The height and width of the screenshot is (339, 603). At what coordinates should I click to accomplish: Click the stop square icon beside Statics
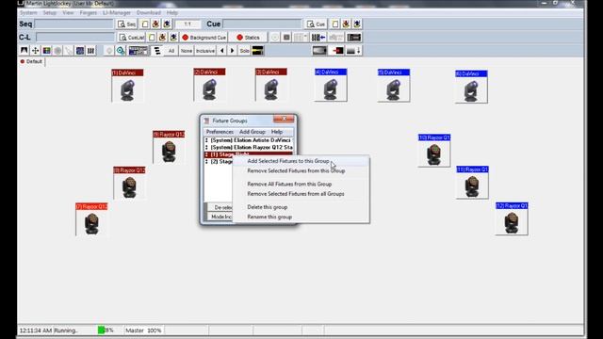(286, 38)
